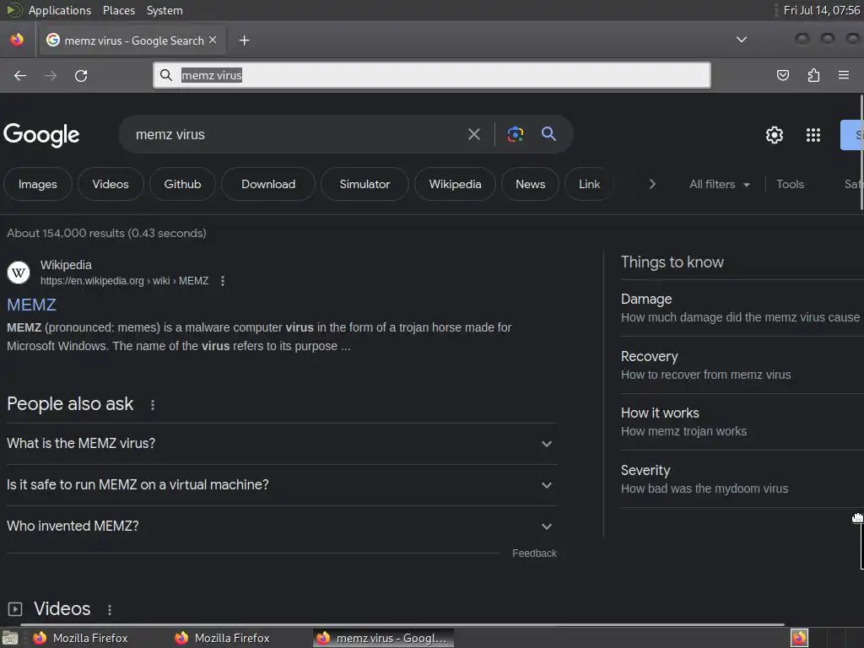Select the Images filter chip
The height and width of the screenshot is (648, 864).
37,184
